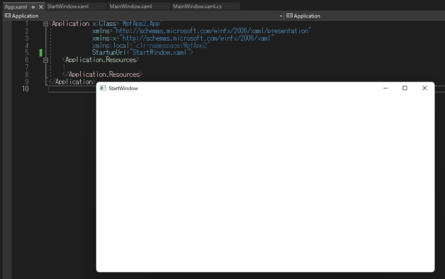Screen dimensions: 445x279
Task: Click the Application element icon in the breadcrumb bar
Action: point(7,16)
